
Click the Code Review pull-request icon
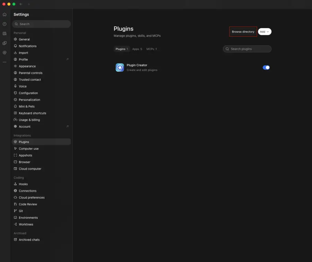(x=15, y=204)
